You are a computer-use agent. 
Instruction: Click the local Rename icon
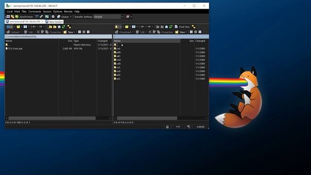click(x=42, y=32)
